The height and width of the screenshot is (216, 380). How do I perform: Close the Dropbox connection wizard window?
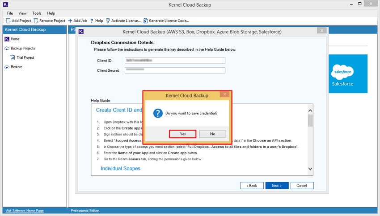(321, 30)
